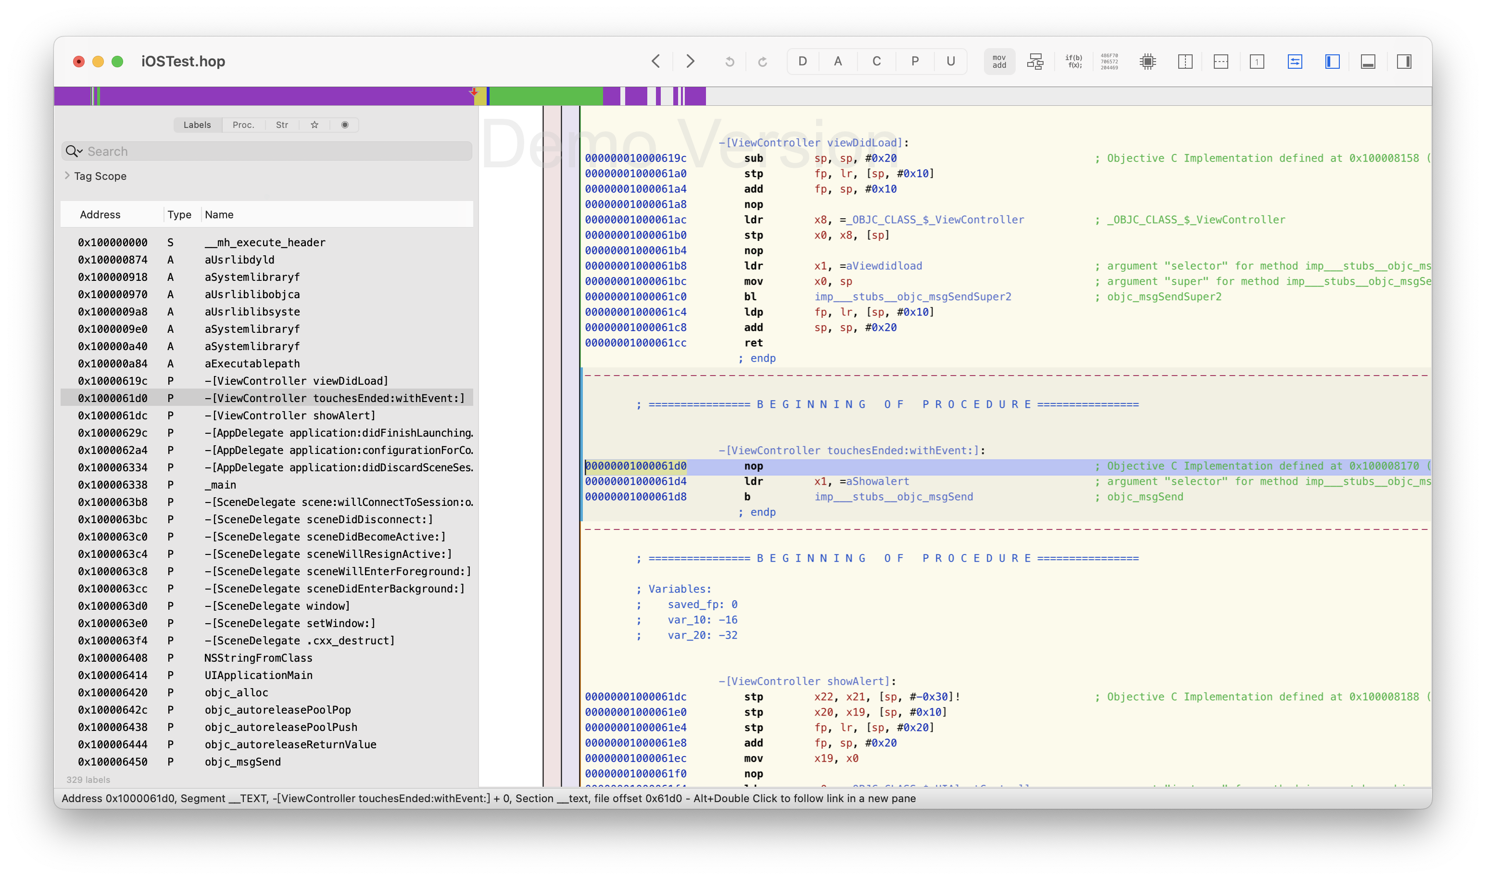This screenshot has width=1486, height=880.
Task: Select label __mh_execute_header
Action: pos(267,242)
